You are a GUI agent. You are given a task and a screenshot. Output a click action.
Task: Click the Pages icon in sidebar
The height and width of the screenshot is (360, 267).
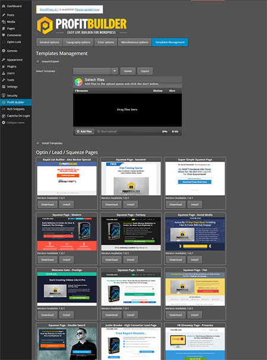[x=4, y=28]
